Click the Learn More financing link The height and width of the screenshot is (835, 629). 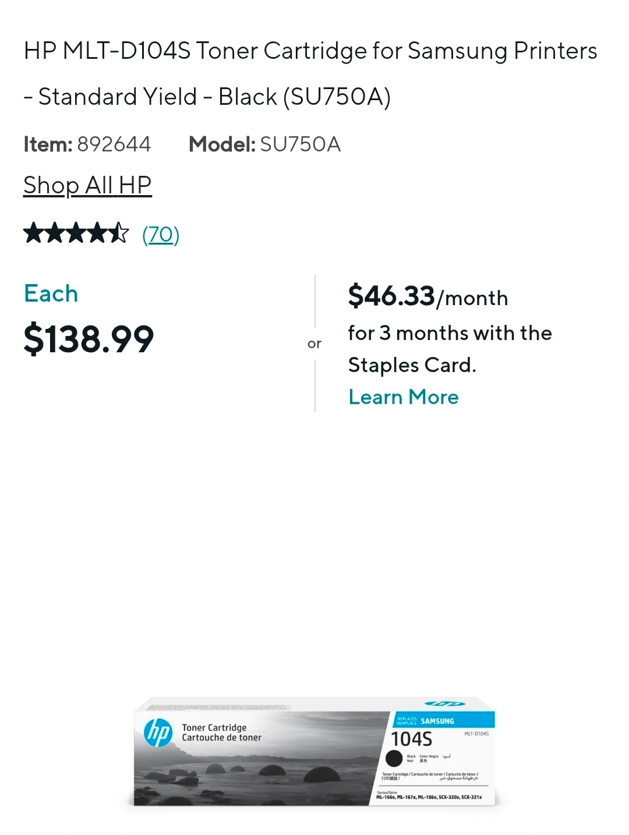coord(404,397)
